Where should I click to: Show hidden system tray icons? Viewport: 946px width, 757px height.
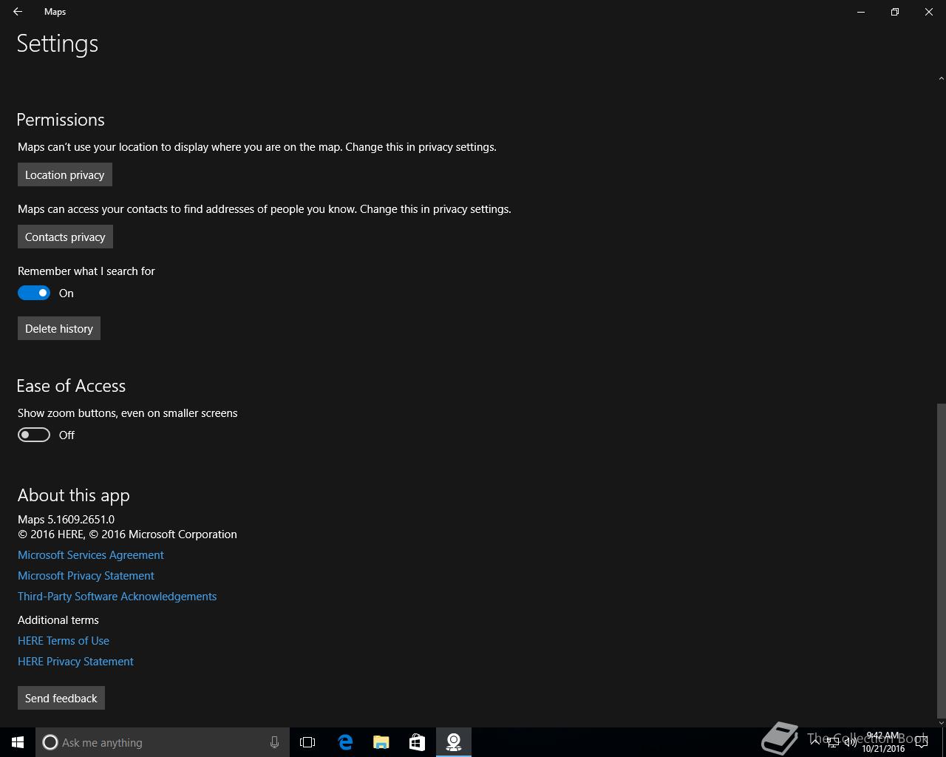click(x=814, y=742)
